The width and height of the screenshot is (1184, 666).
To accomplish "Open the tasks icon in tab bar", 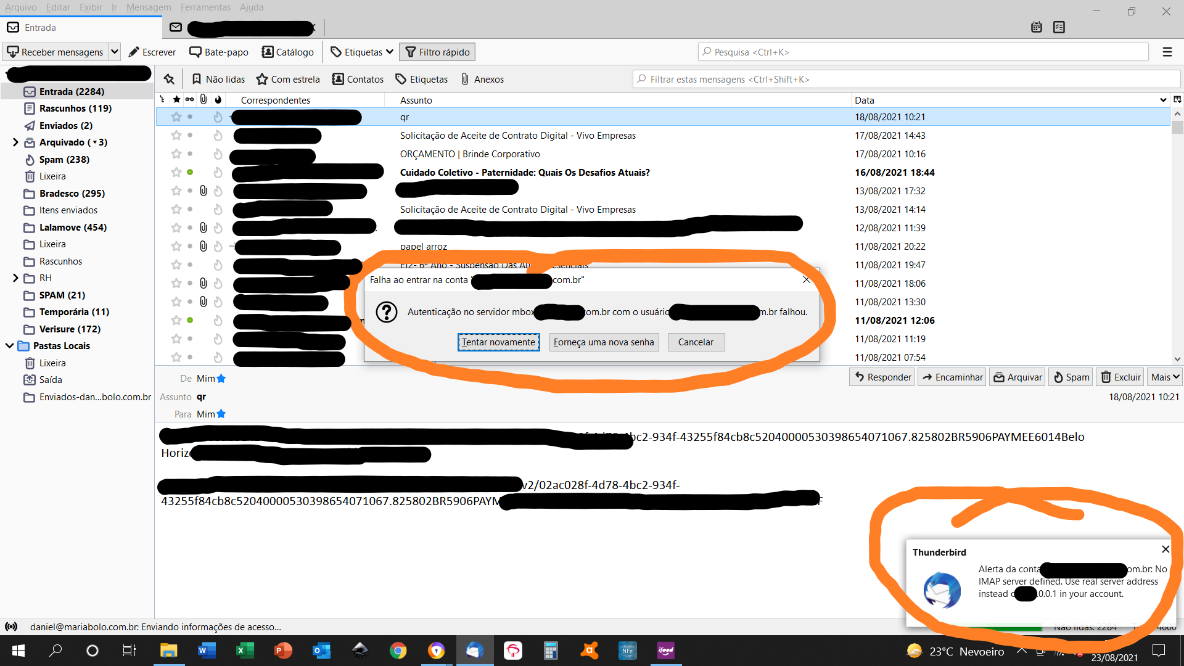I will pyautogui.click(x=1059, y=27).
